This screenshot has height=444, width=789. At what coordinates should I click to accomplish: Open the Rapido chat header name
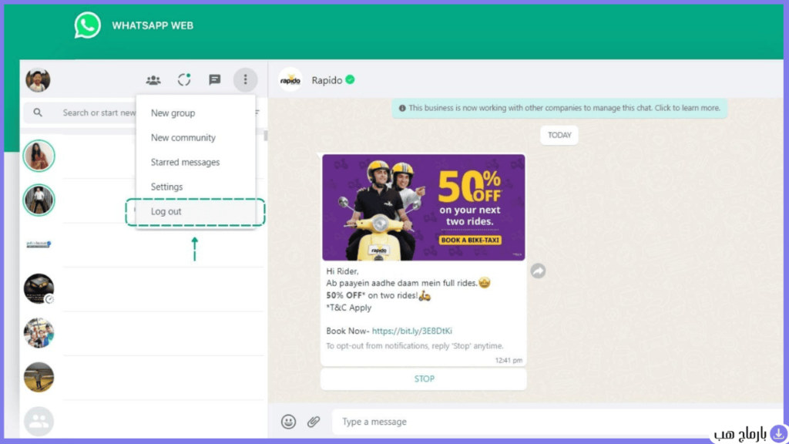pos(327,80)
